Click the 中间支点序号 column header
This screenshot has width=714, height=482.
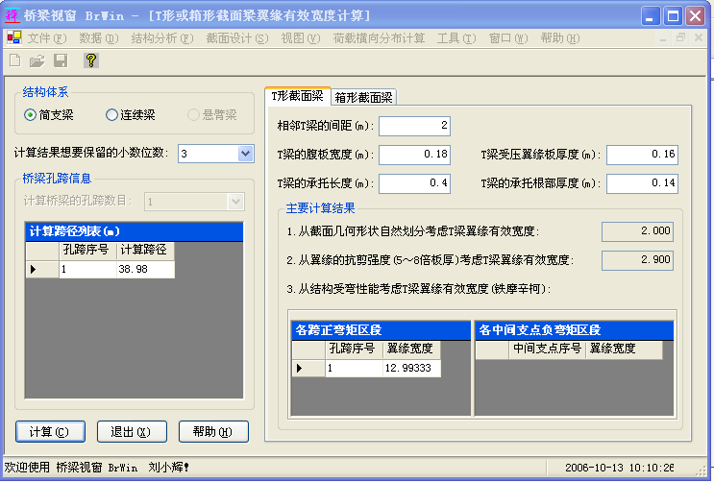(547, 349)
